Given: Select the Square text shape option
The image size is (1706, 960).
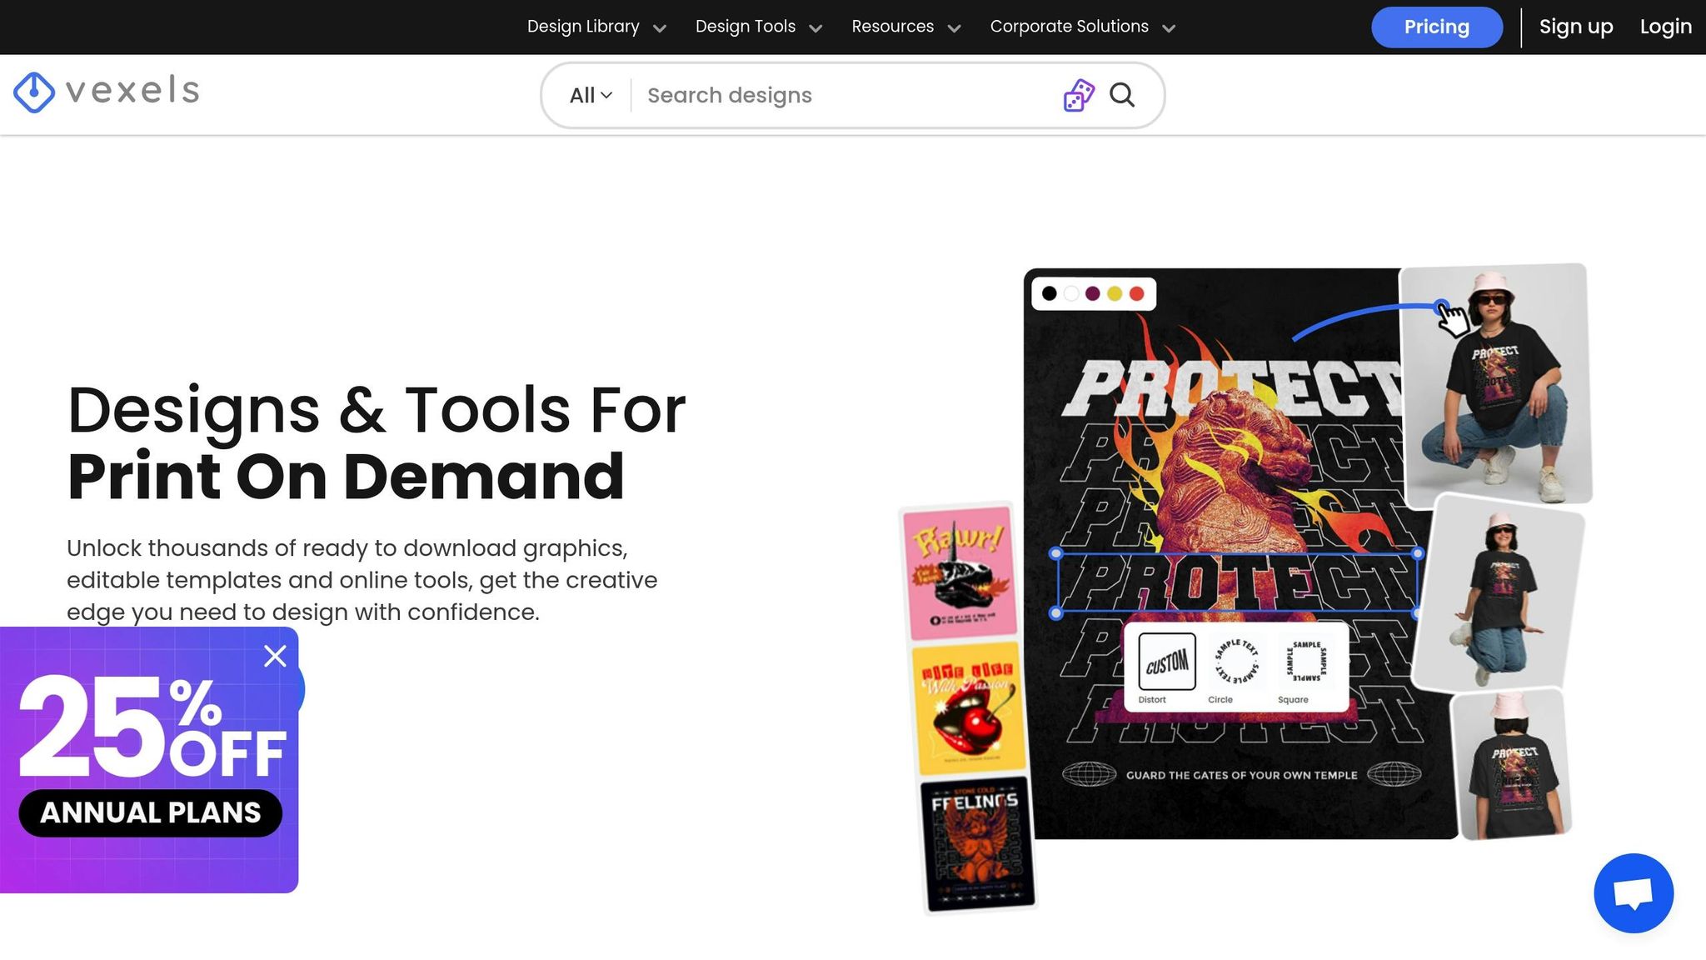Looking at the screenshot, I should coord(1306,662).
